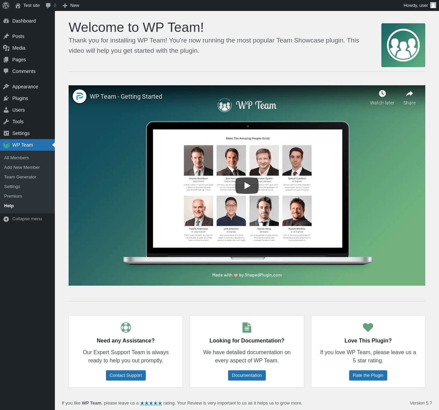Screen dimensions: 439x410
Task: Click the Version 5.7 text
Action: pyautogui.click(x=421, y=403)
